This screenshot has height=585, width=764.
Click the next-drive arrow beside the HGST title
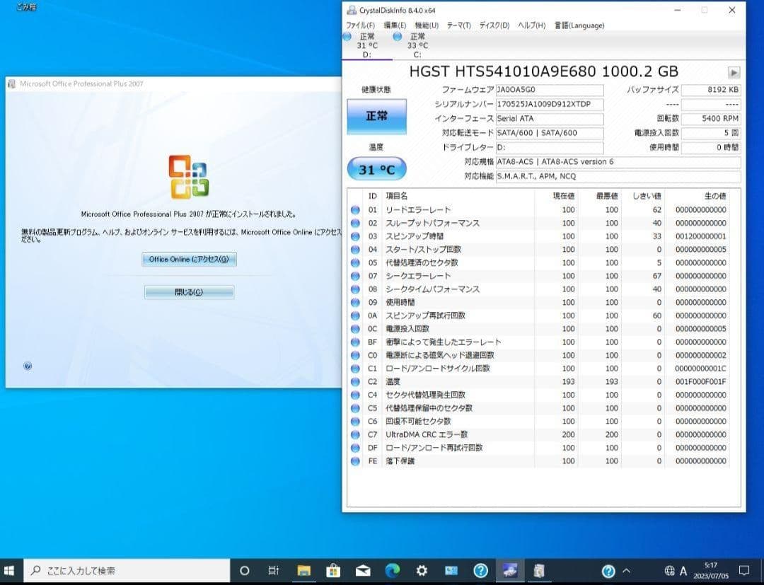734,71
